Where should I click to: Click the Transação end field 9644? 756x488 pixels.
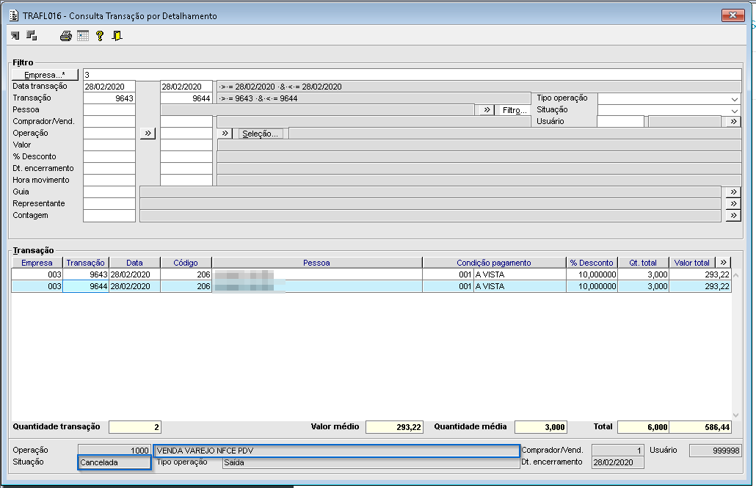[x=186, y=98]
